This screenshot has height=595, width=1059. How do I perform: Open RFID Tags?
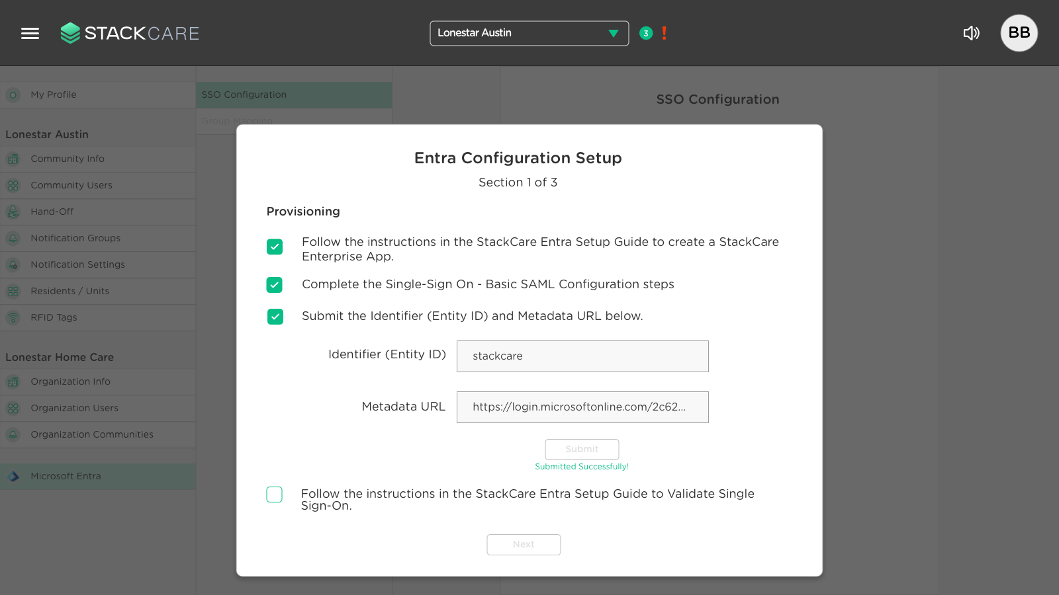click(x=98, y=318)
